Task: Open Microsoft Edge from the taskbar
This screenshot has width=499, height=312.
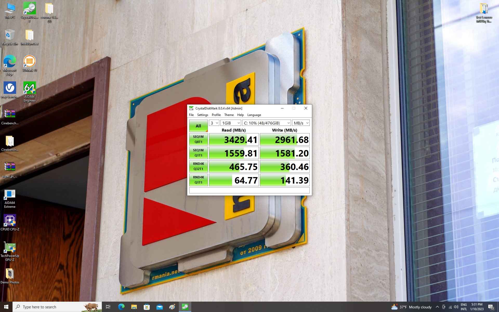Action: pyautogui.click(x=121, y=307)
